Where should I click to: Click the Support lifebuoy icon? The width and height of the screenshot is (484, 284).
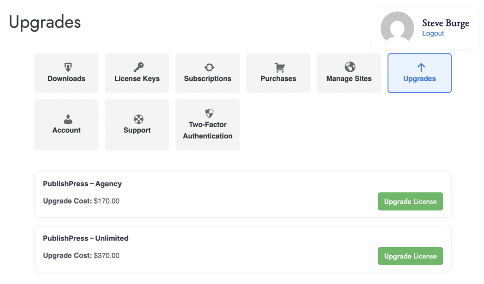coord(138,119)
